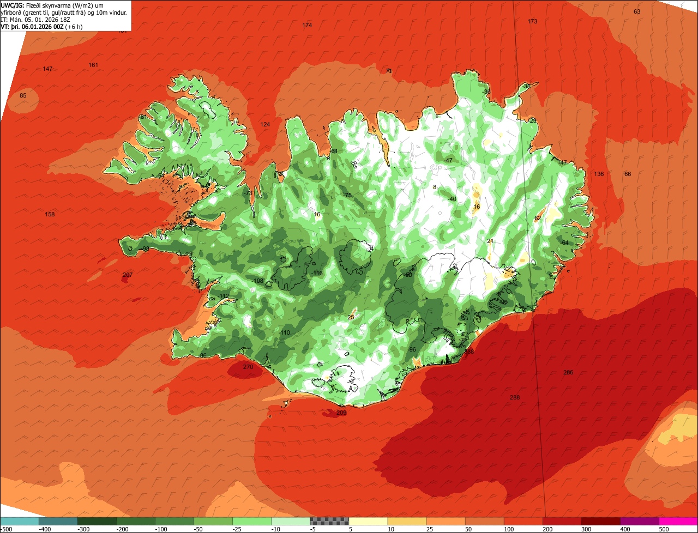Viewport: 698px width, 533px height.
Task: Pick the legend swatch between -50 and -25
Action: (x=213, y=521)
